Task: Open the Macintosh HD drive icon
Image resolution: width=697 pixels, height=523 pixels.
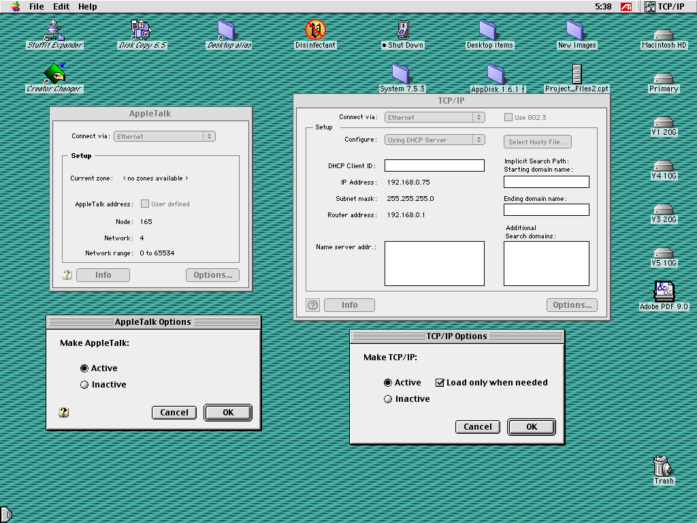Action: (x=663, y=35)
